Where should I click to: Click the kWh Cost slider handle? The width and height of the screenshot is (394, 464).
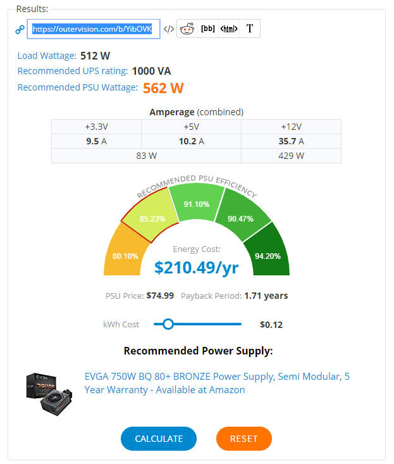[168, 324]
